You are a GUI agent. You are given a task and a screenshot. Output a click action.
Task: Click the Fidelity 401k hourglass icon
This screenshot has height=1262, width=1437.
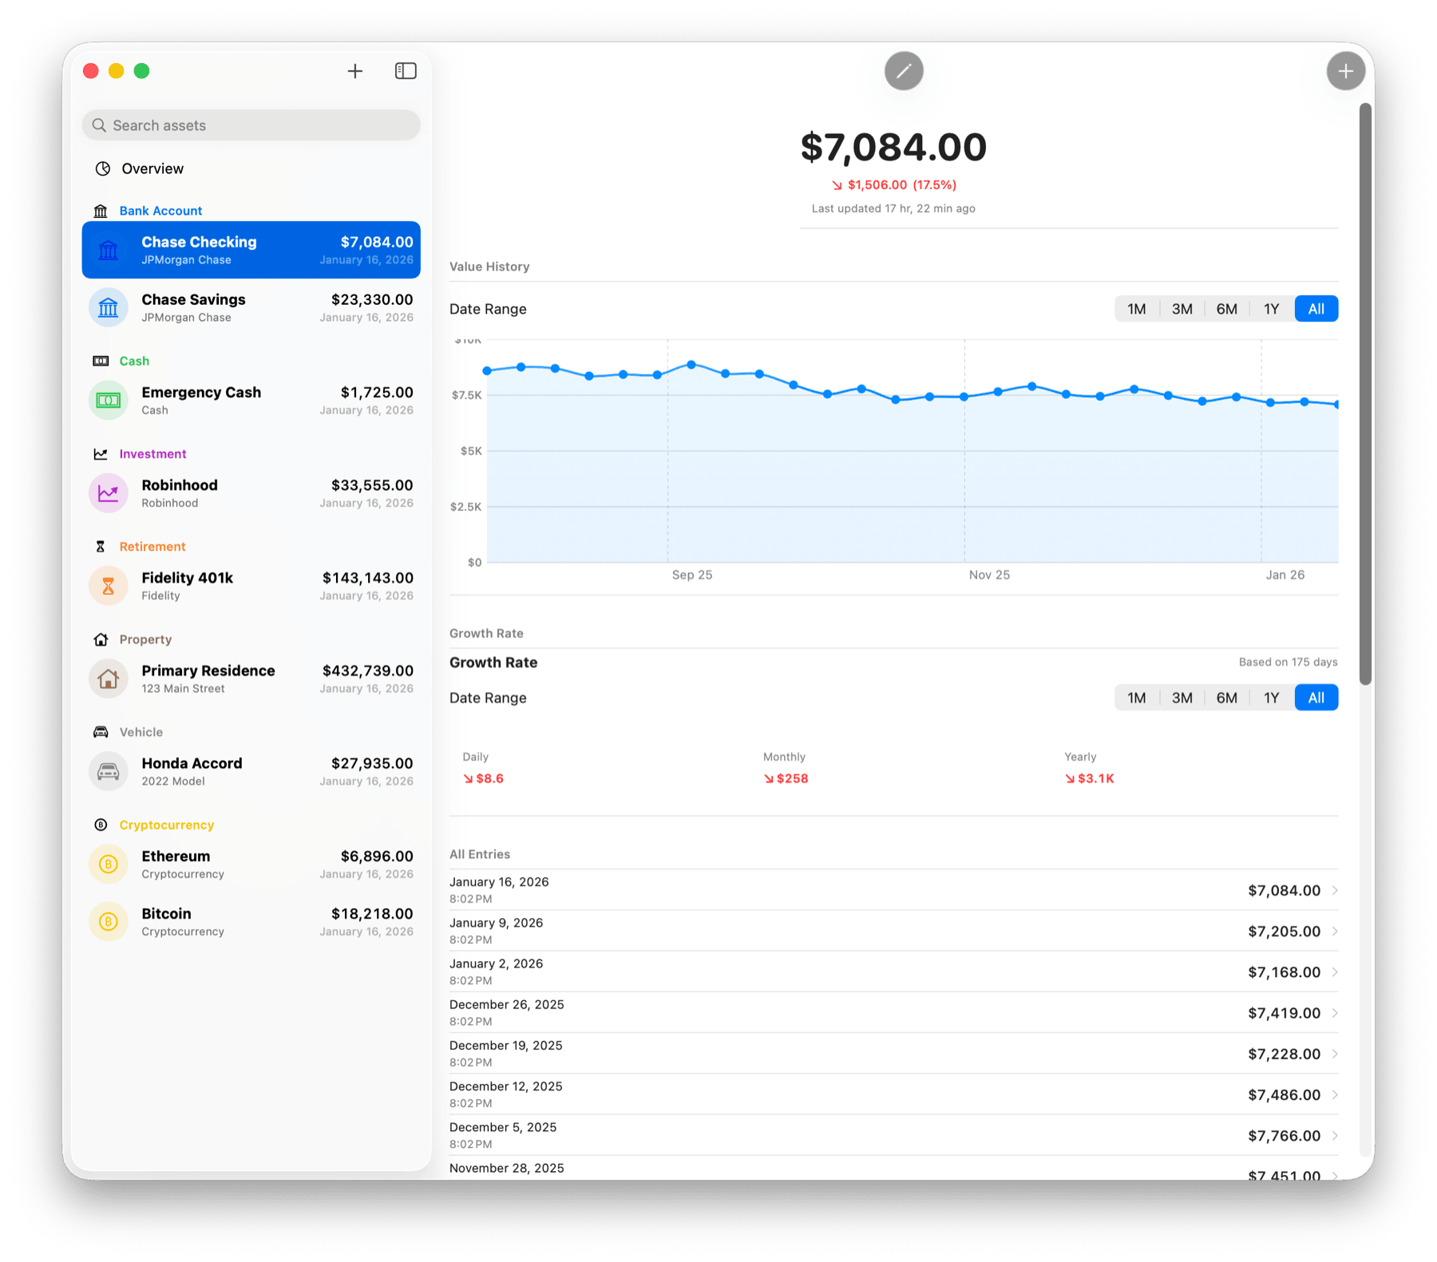click(x=109, y=587)
